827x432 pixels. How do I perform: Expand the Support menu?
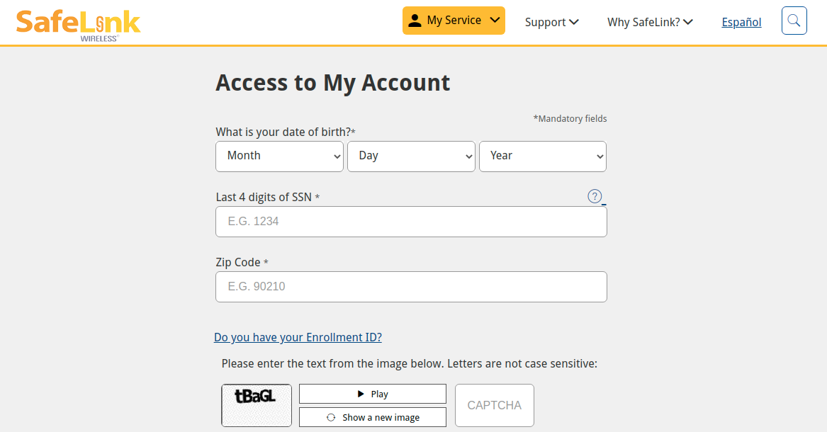(551, 22)
